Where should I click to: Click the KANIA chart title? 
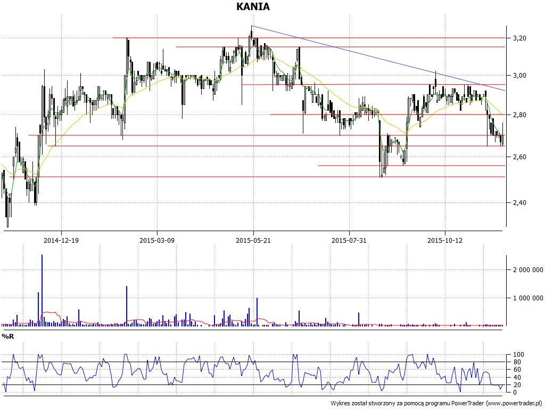(253, 6)
